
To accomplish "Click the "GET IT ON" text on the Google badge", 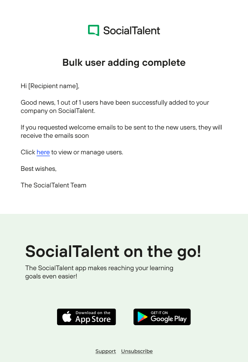I will point(159,313).
